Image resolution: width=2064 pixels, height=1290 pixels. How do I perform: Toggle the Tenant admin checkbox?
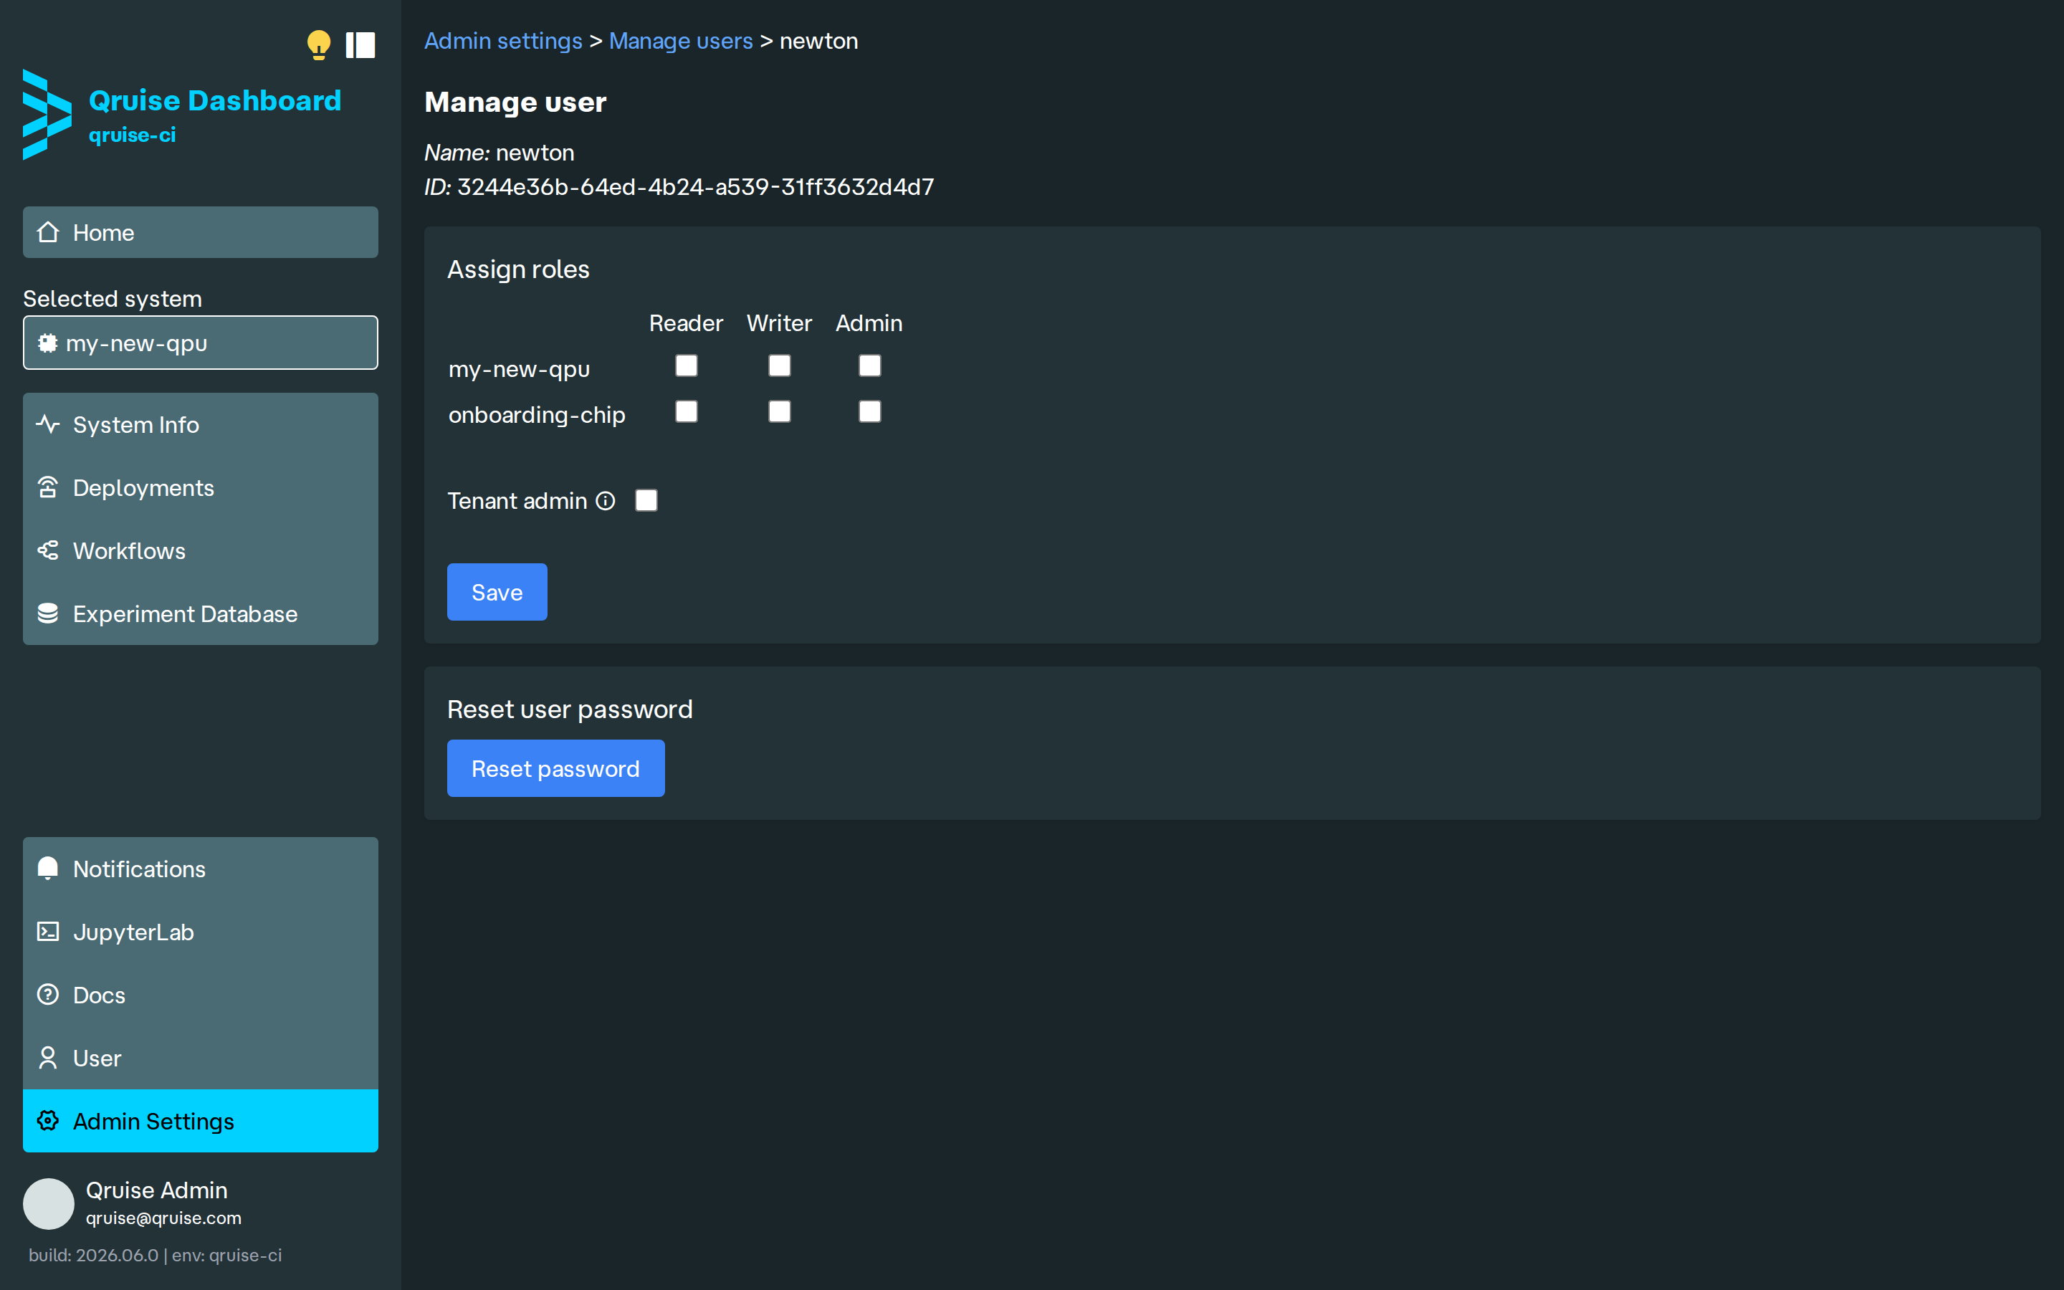point(646,501)
